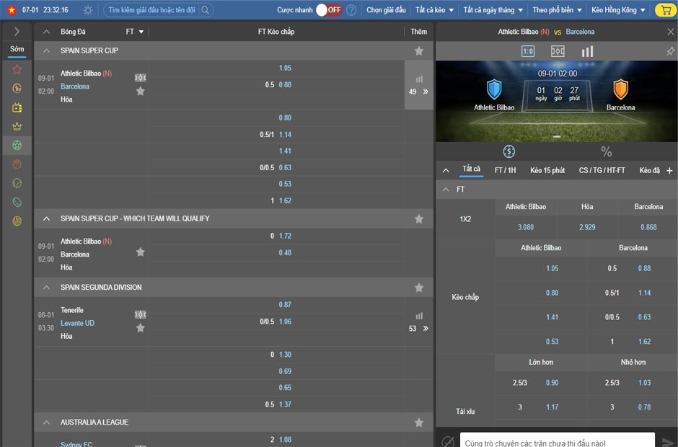Open the Tất cả ngày tháng dropdown
678x447 pixels.
(493, 10)
